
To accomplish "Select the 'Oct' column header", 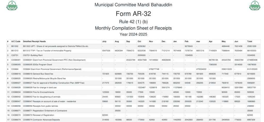I will [x=139, y=41].
